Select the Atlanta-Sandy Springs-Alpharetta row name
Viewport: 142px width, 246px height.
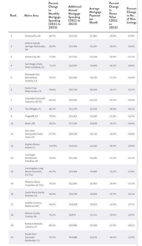(x=35, y=46)
